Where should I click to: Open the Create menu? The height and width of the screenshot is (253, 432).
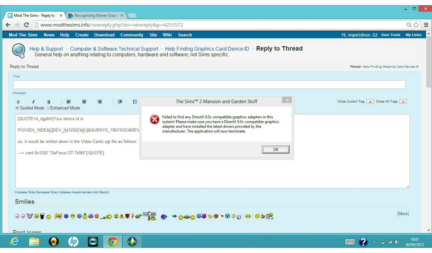coord(82,35)
